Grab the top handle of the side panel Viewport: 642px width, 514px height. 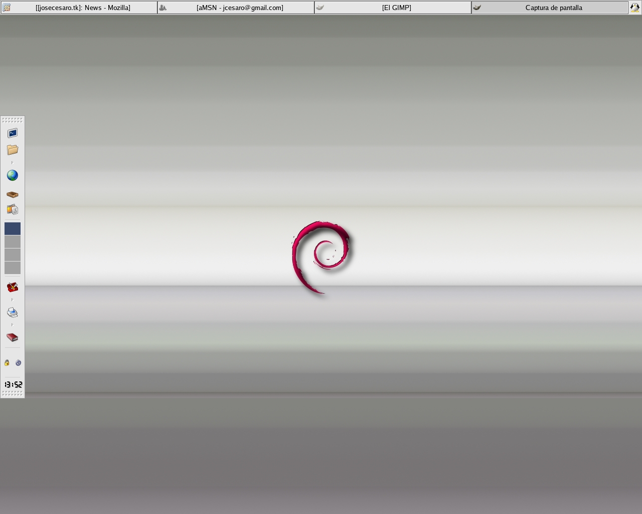point(13,120)
